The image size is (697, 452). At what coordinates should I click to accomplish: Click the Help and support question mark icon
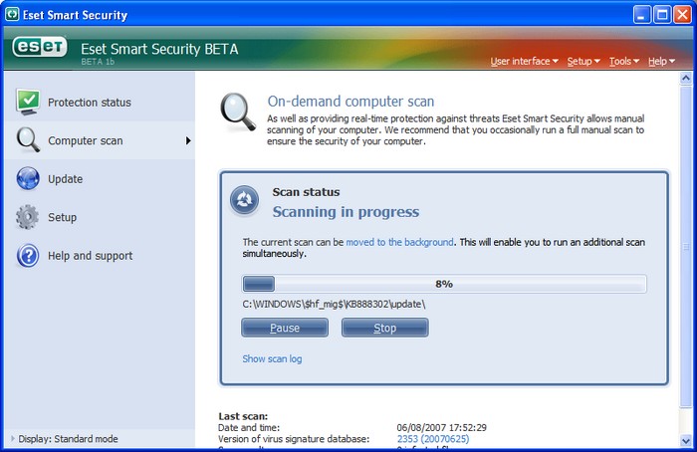pyautogui.click(x=28, y=256)
